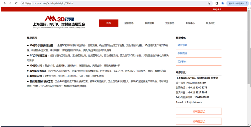Click the browser forward arrow
251x127 pixels.
pos(10,3)
